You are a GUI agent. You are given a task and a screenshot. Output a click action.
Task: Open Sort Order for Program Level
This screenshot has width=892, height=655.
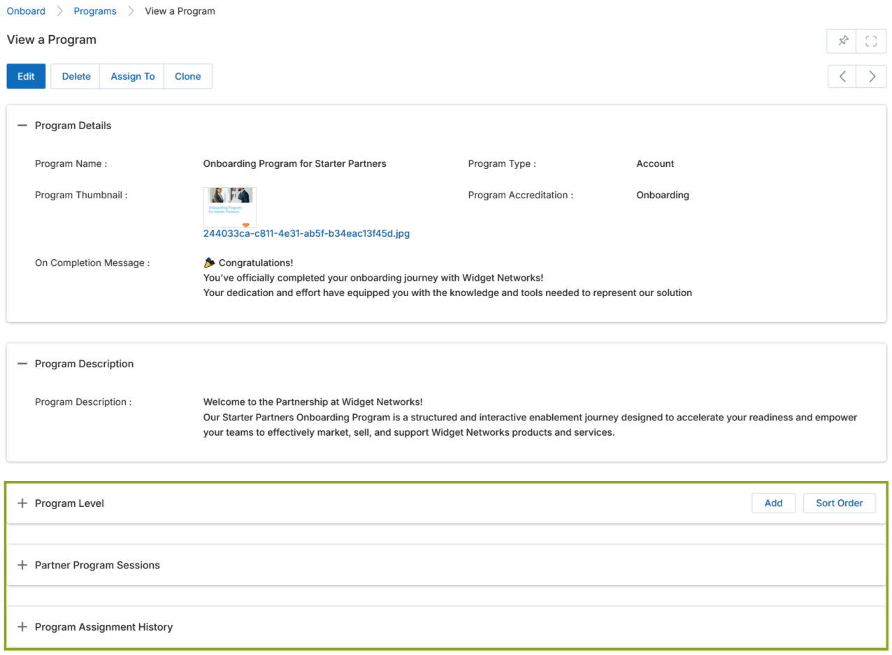[x=840, y=503]
